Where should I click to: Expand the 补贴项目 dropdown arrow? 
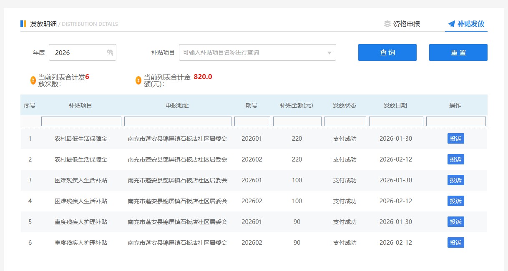[x=329, y=53]
